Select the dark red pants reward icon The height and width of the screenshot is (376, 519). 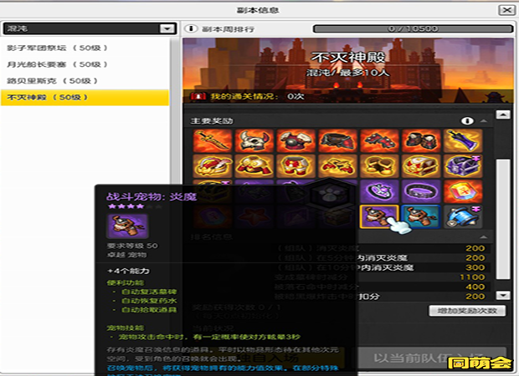tap(337, 140)
